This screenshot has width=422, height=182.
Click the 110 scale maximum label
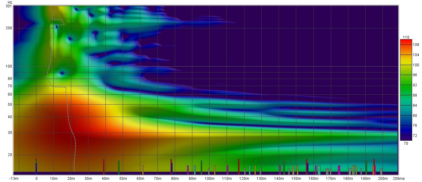pos(406,37)
